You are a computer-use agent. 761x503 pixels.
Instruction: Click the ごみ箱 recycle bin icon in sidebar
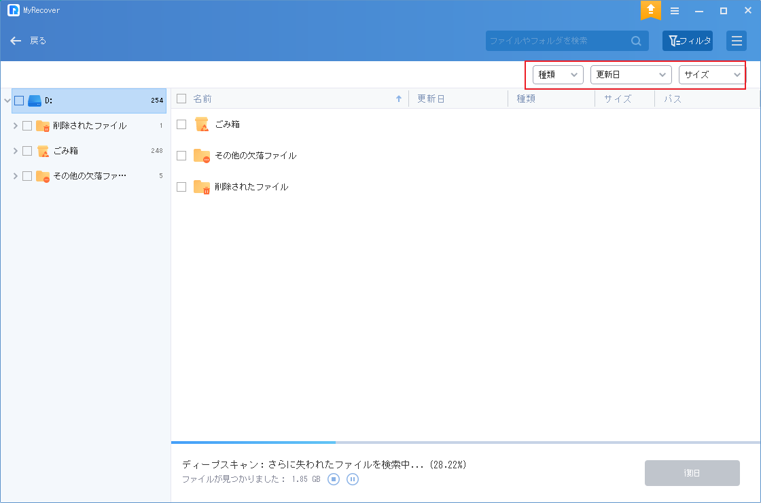click(43, 151)
